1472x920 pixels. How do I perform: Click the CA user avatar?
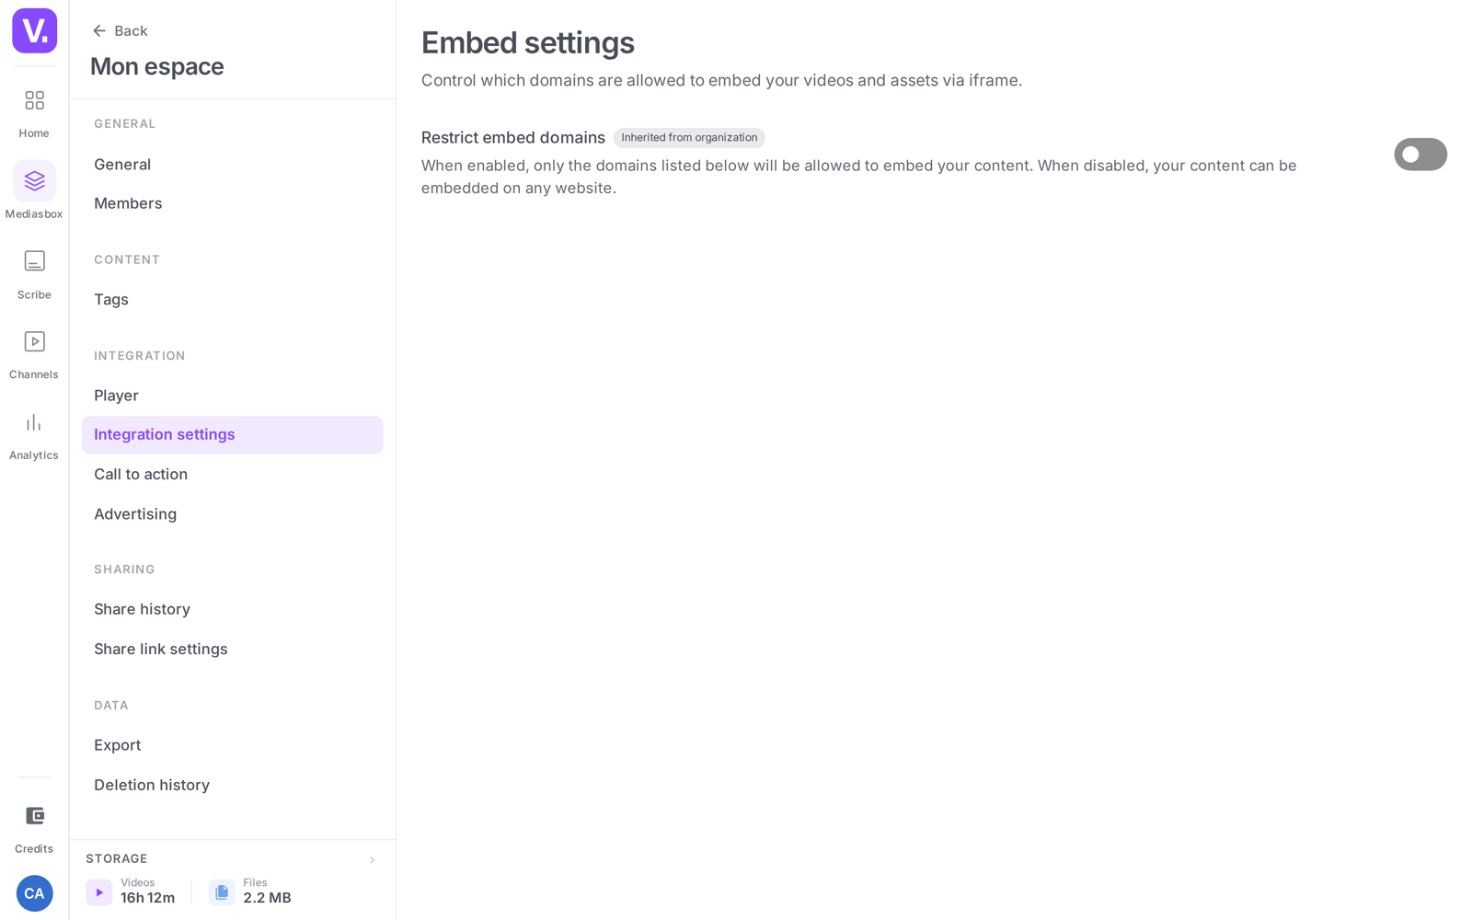(34, 893)
